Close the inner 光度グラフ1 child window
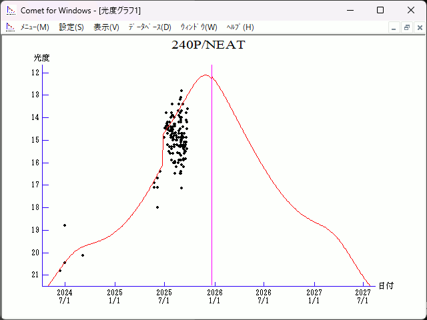The height and width of the screenshot is (320, 427). pyautogui.click(x=418, y=27)
